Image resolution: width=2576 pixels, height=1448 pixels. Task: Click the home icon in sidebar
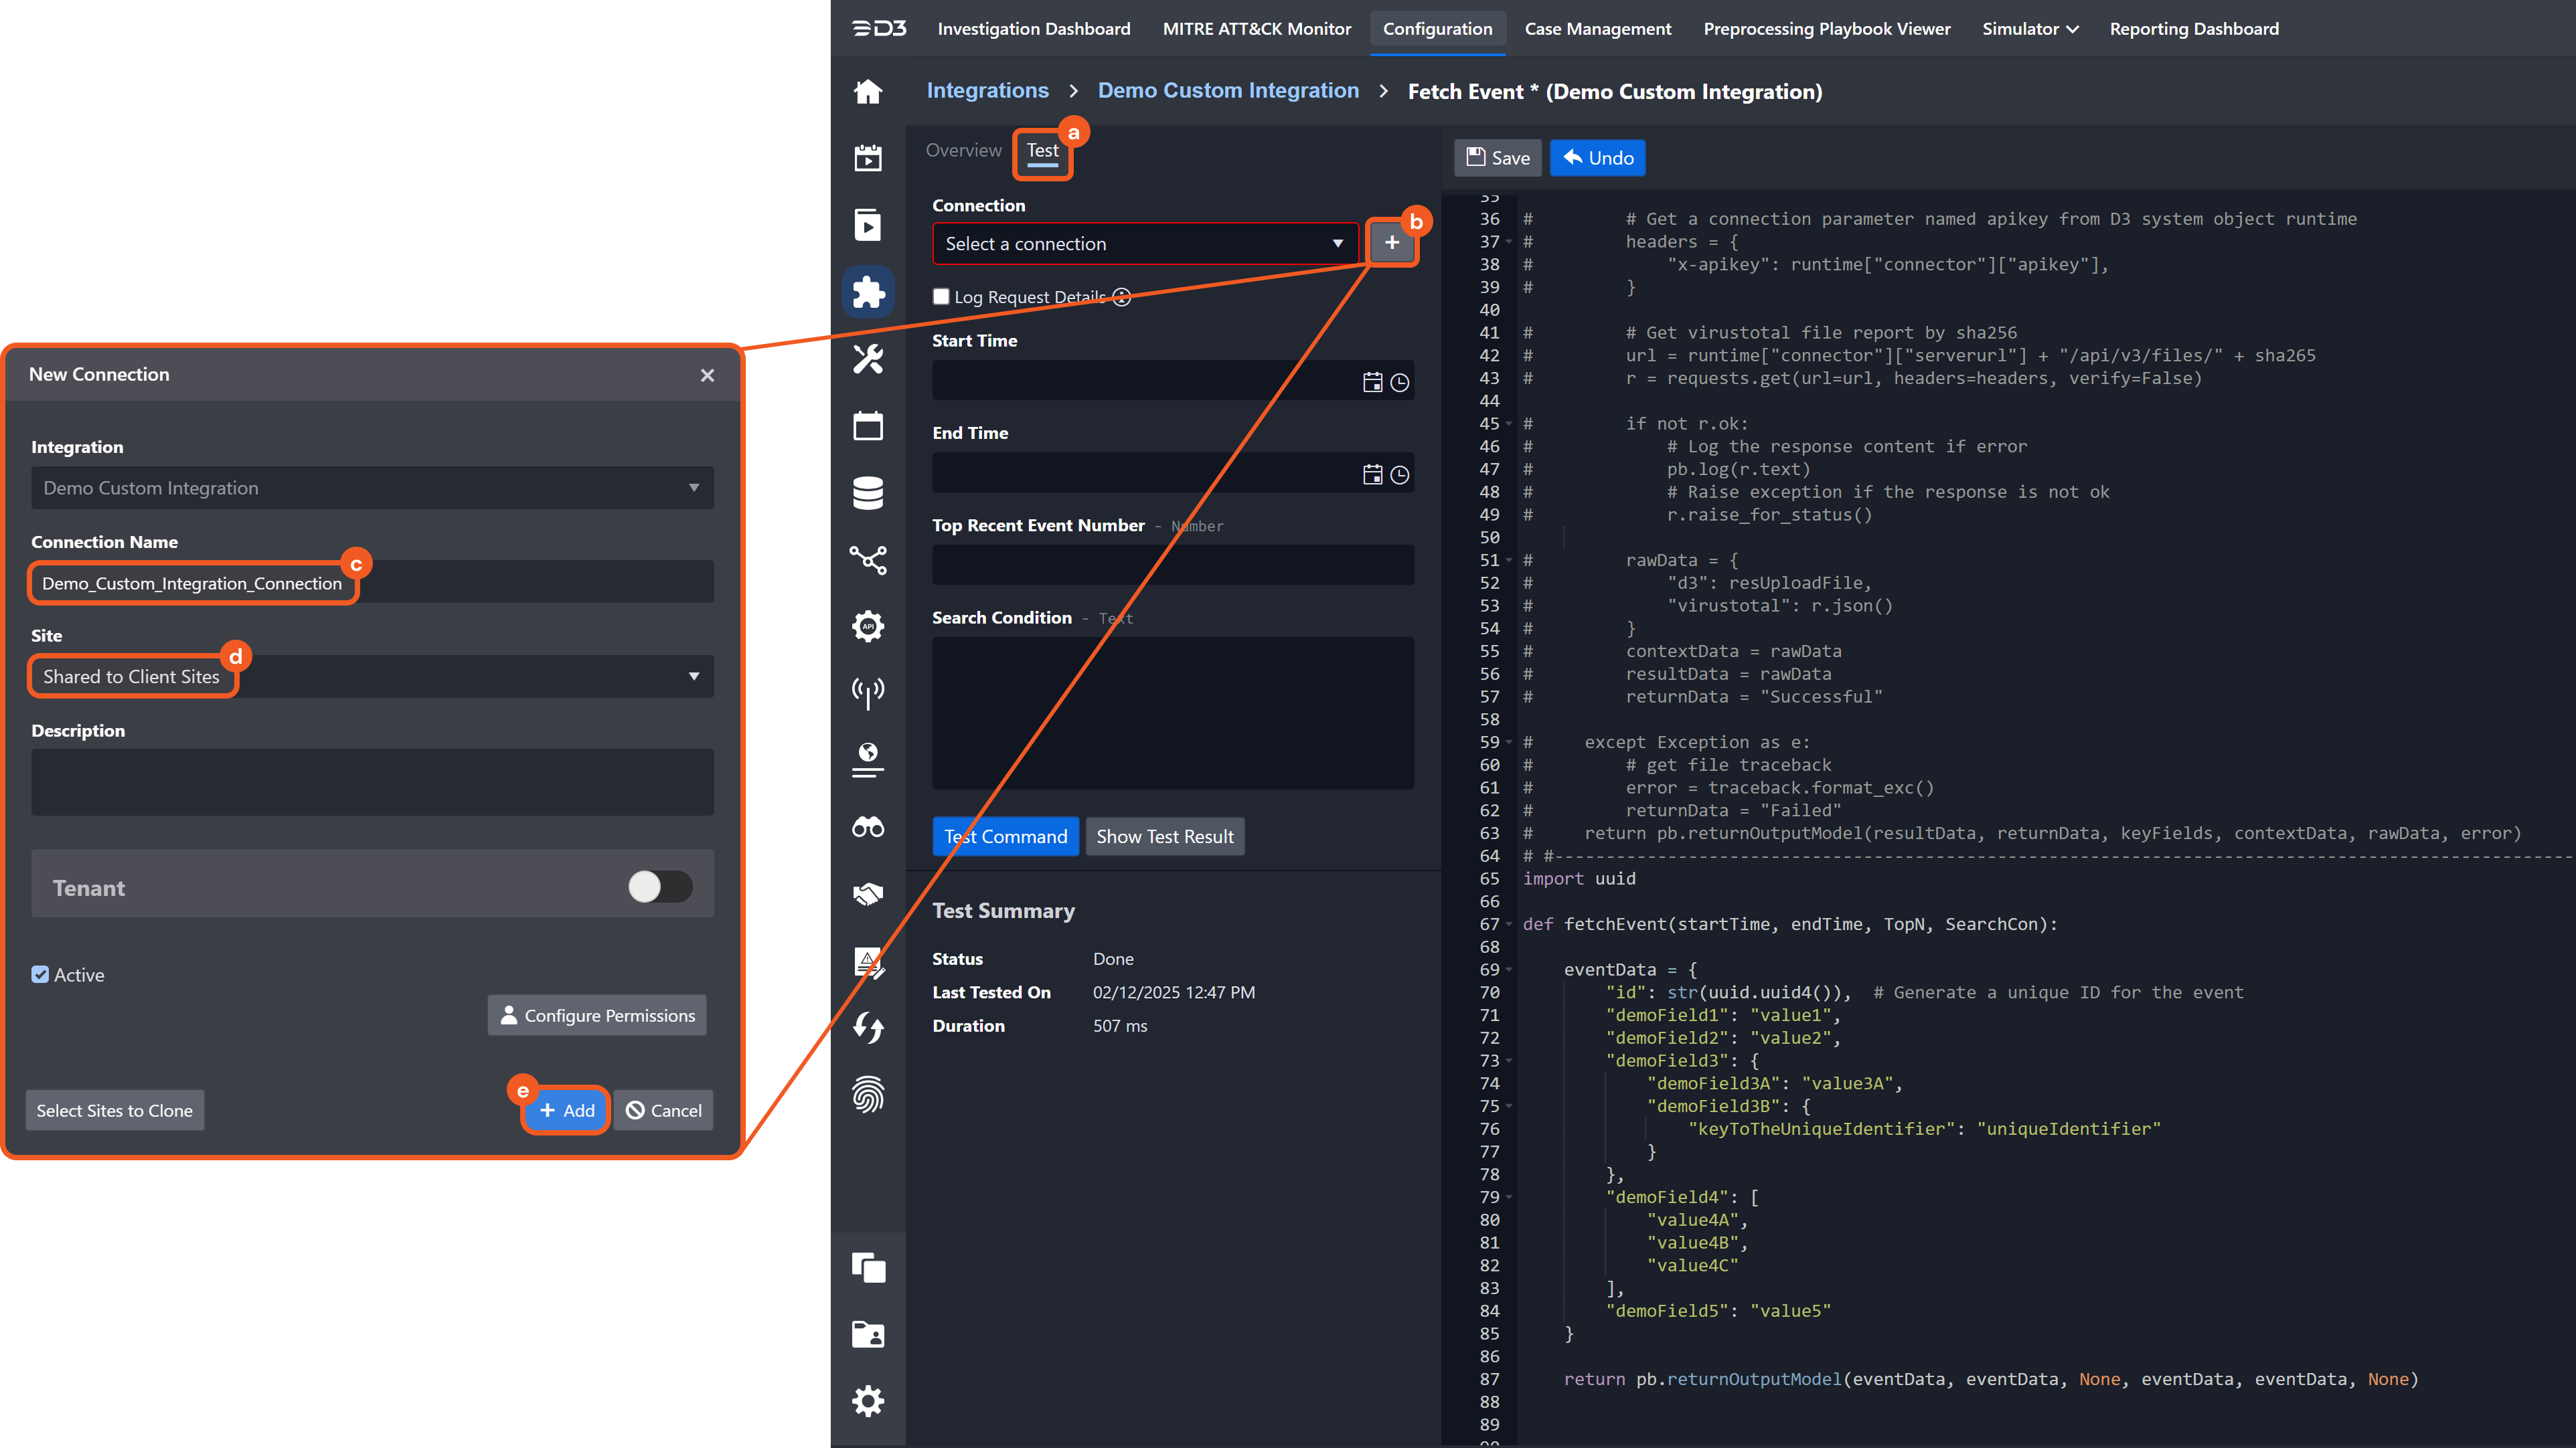click(867, 92)
